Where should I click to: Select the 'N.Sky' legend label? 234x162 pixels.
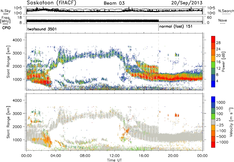(6, 11)
